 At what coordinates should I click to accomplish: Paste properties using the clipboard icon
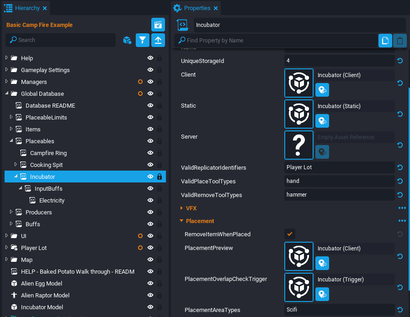399,41
